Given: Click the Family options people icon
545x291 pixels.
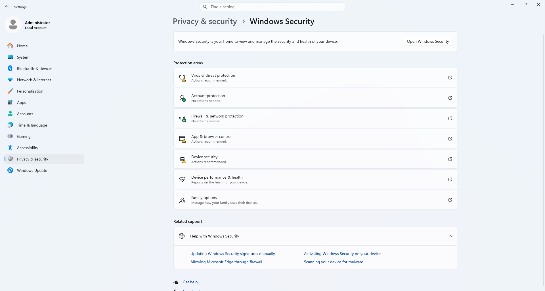Looking at the screenshot, I should pos(182,200).
